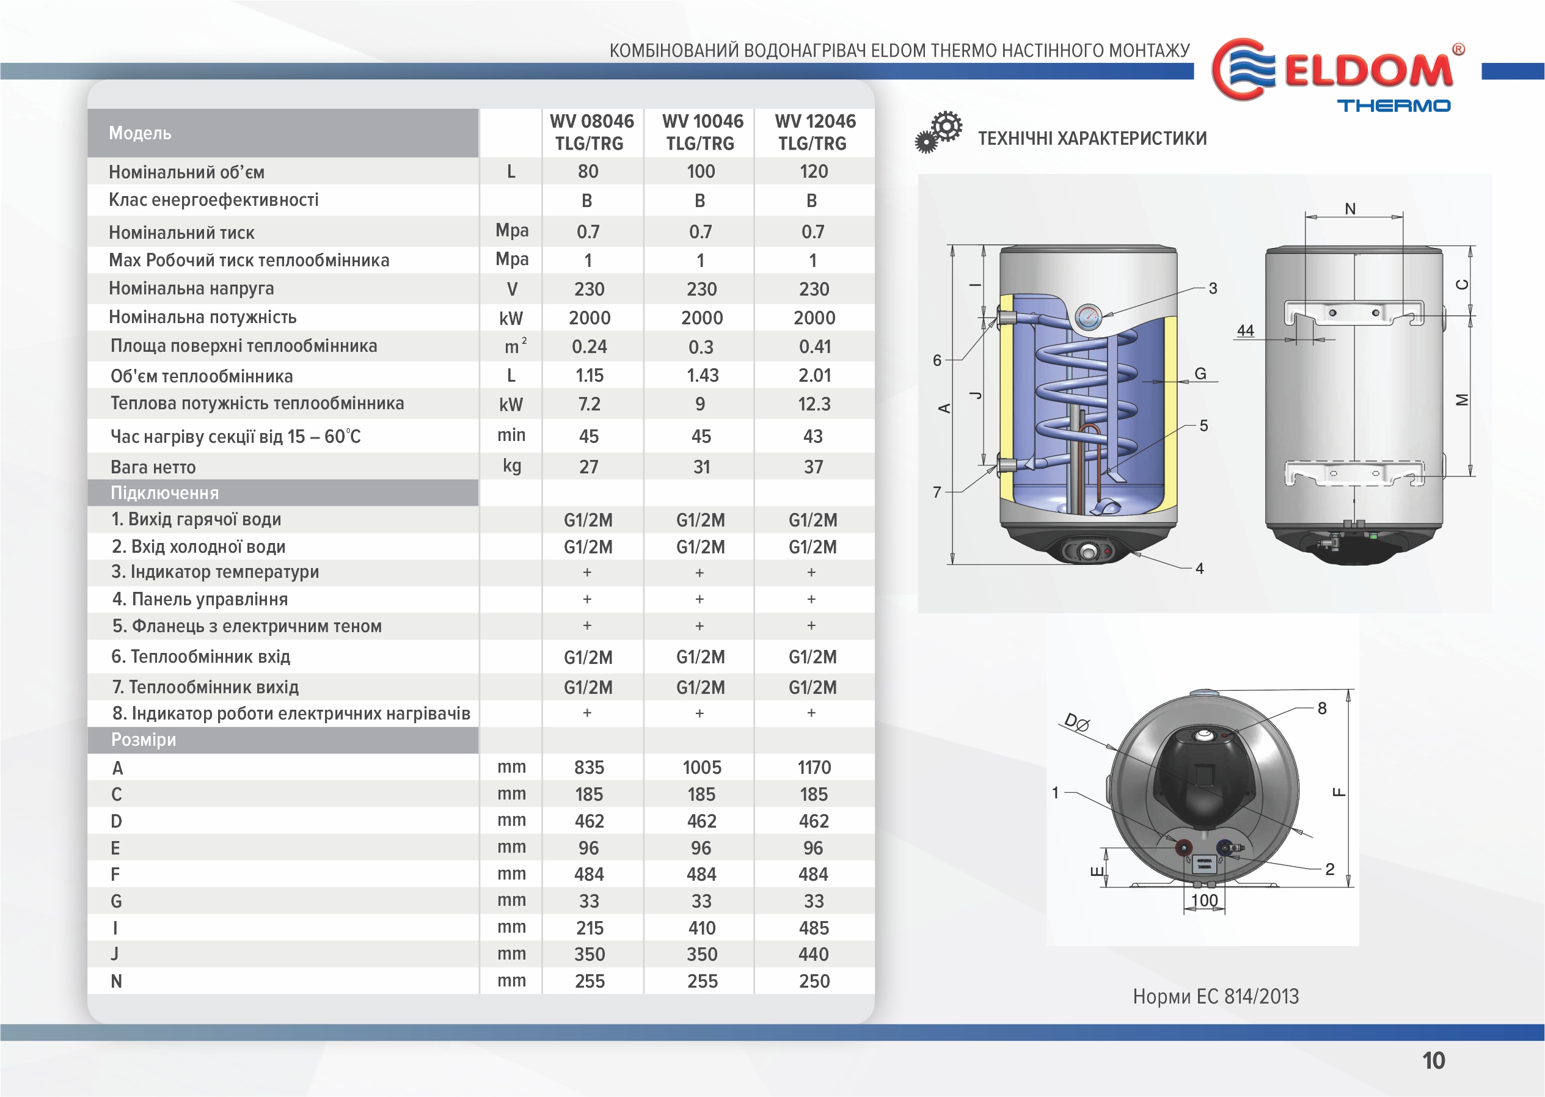Click 'Теплова потужність теплообмінника' row label
This screenshot has width=1545, height=1097.
click(257, 403)
